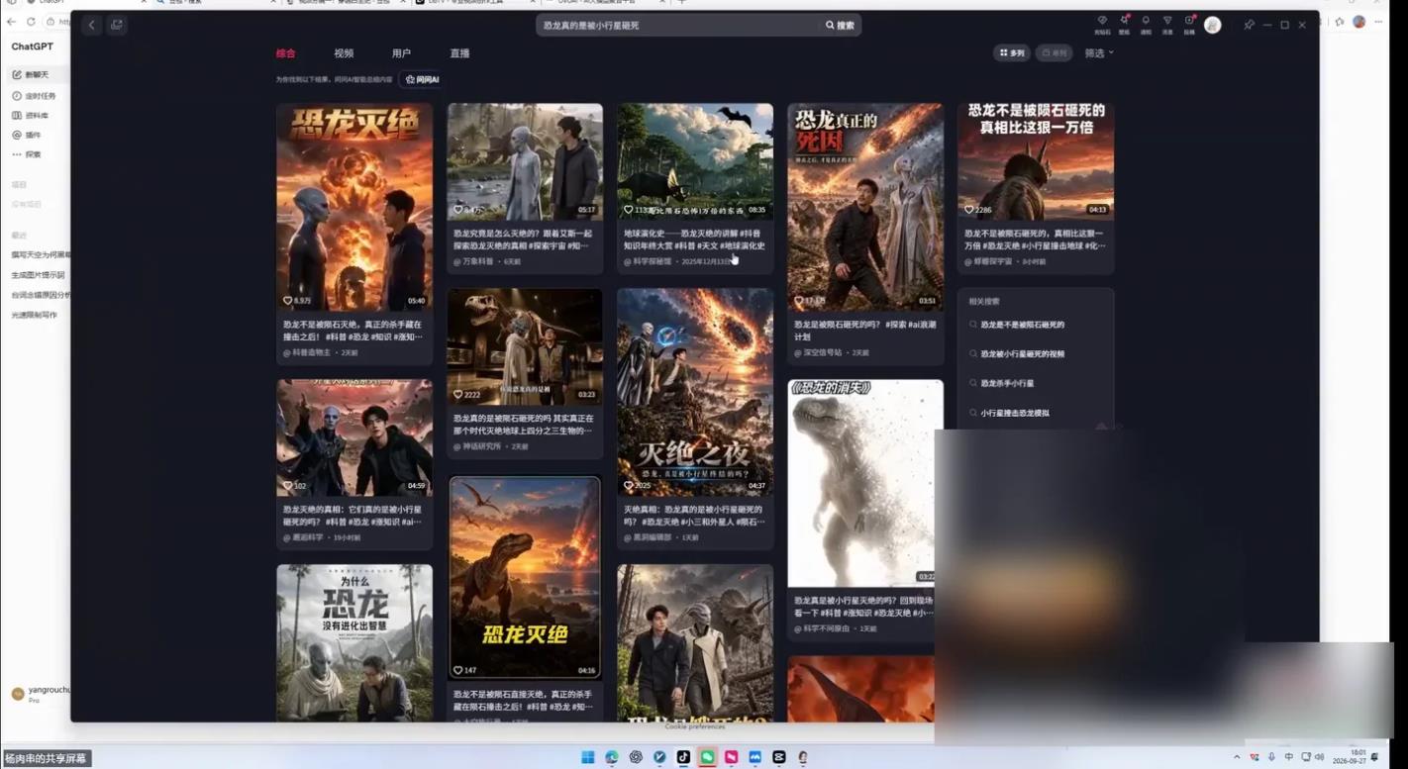This screenshot has width=1408, height=769.
Task: Open the Windows Start button
Action: [x=587, y=757]
